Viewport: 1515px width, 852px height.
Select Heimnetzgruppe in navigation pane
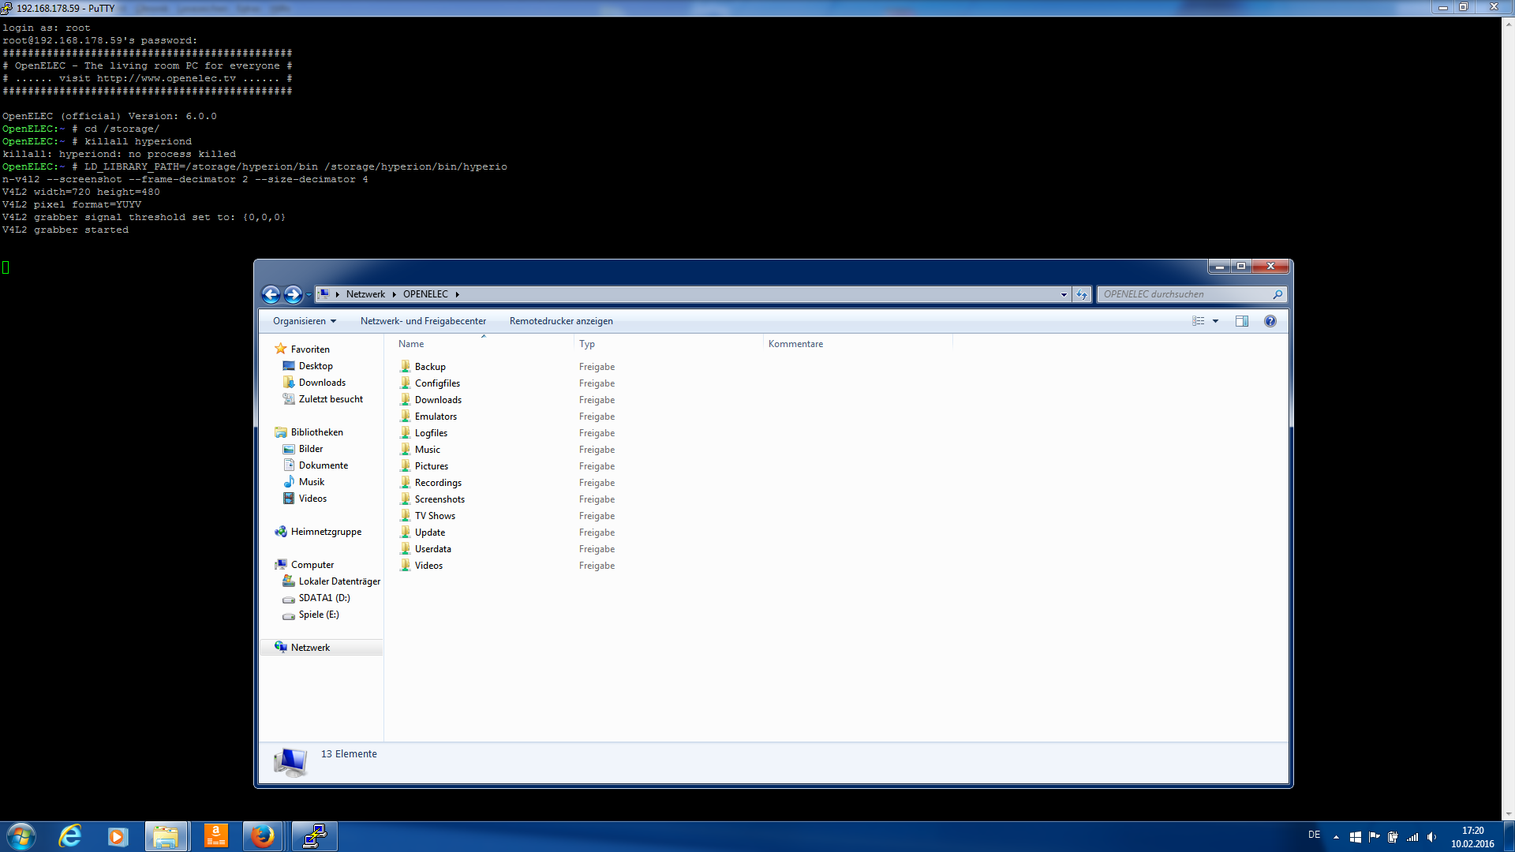(x=326, y=532)
